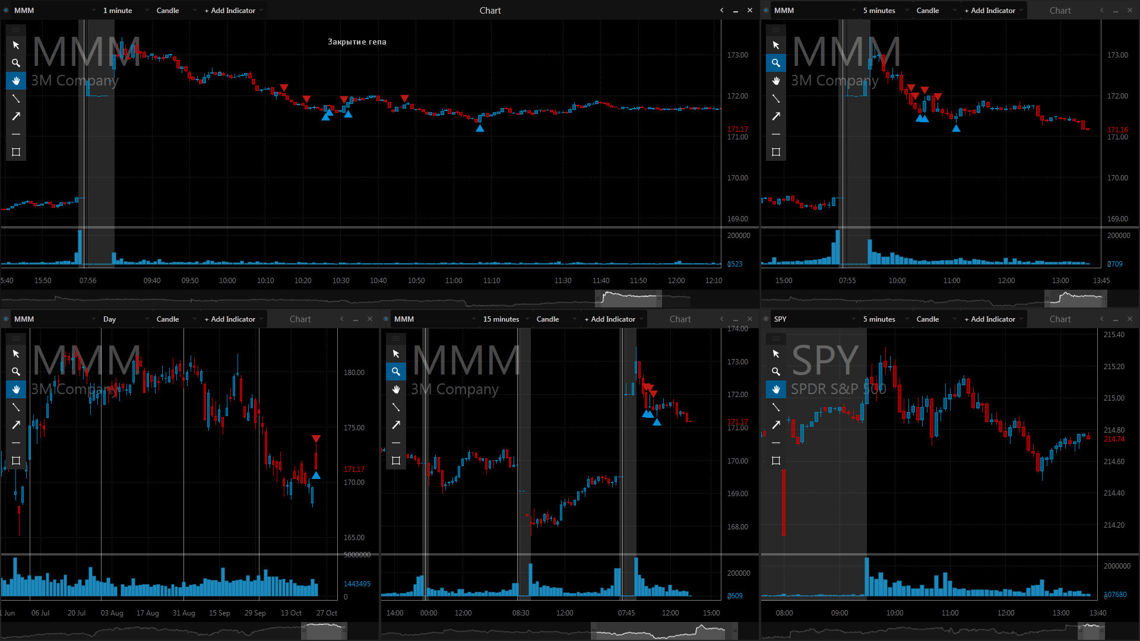
Task: Open SPY symbol dropdown
Action: pos(815,319)
